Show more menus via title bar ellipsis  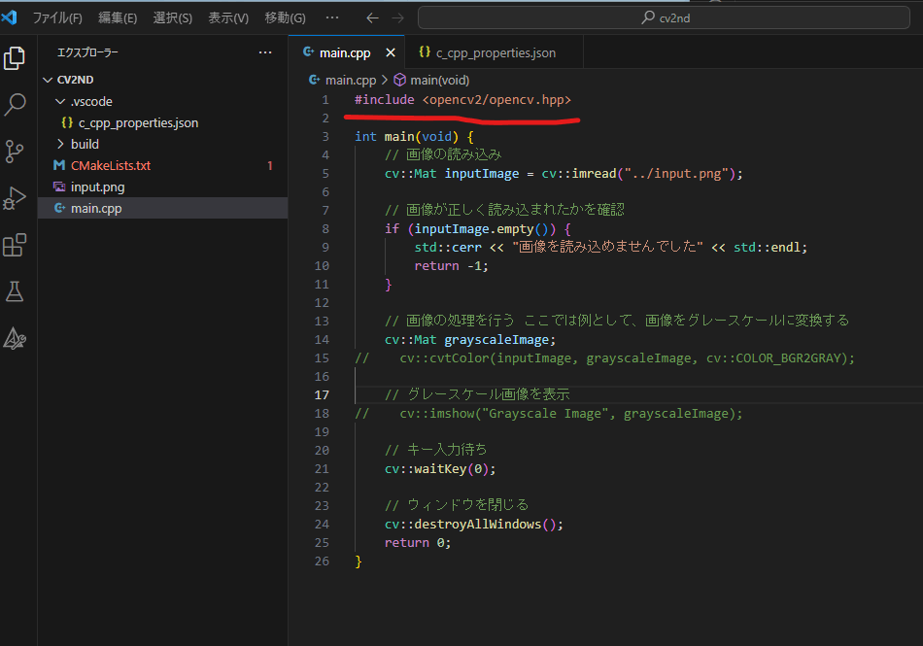332,18
